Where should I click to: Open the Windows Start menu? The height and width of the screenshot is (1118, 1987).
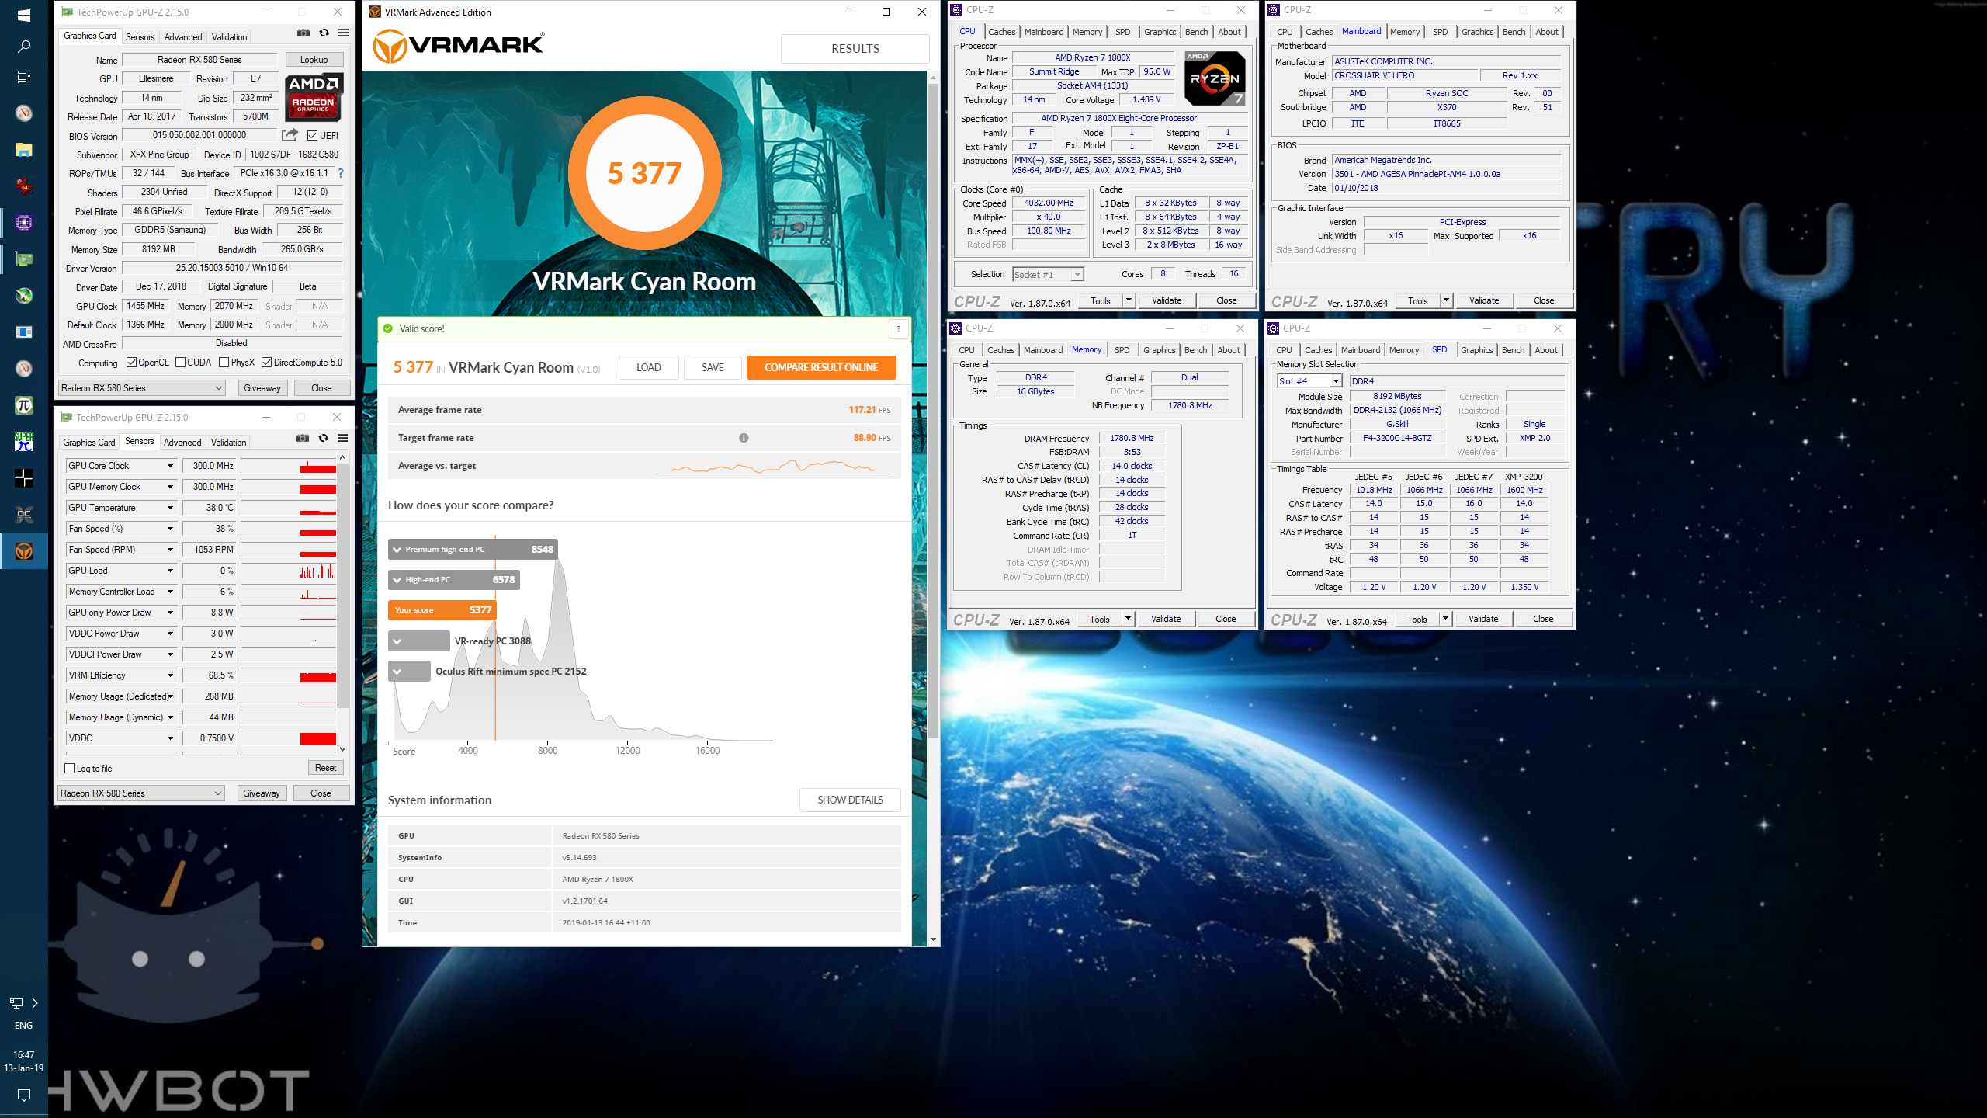coord(23,16)
